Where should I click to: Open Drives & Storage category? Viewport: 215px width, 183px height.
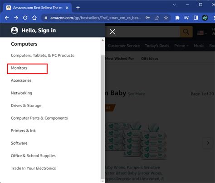pos(26,106)
